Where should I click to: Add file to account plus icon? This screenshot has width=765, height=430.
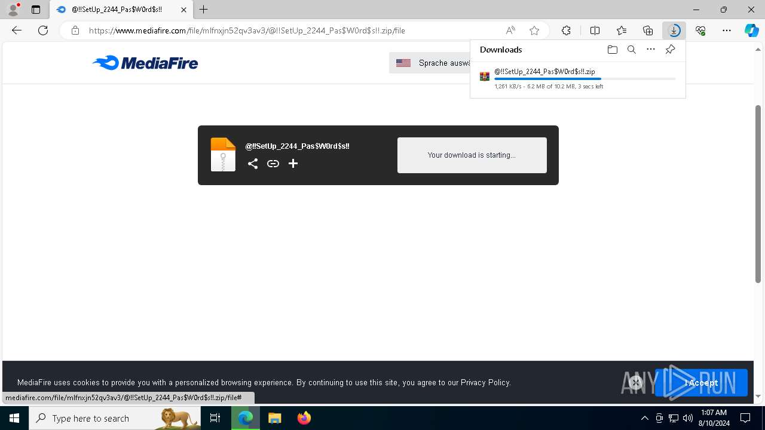(293, 164)
